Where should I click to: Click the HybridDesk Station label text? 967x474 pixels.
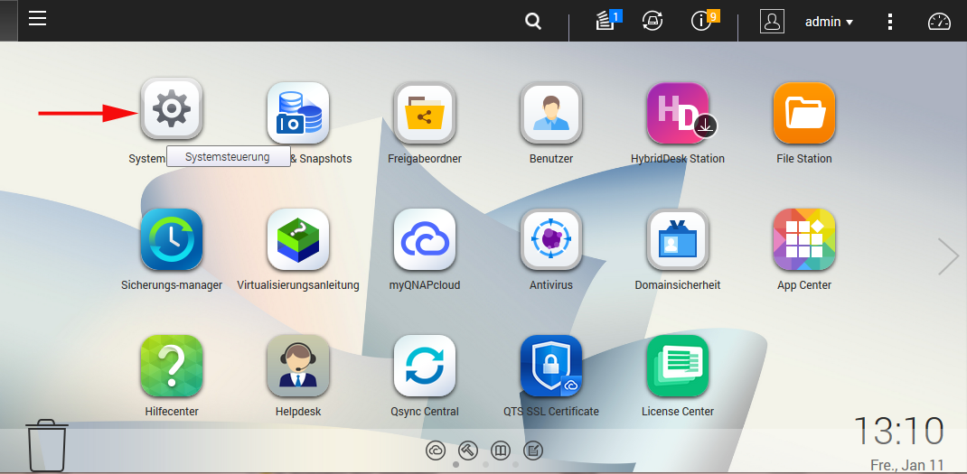(x=678, y=159)
